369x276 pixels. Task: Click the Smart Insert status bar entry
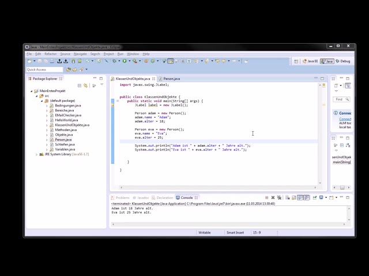click(235, 232)
